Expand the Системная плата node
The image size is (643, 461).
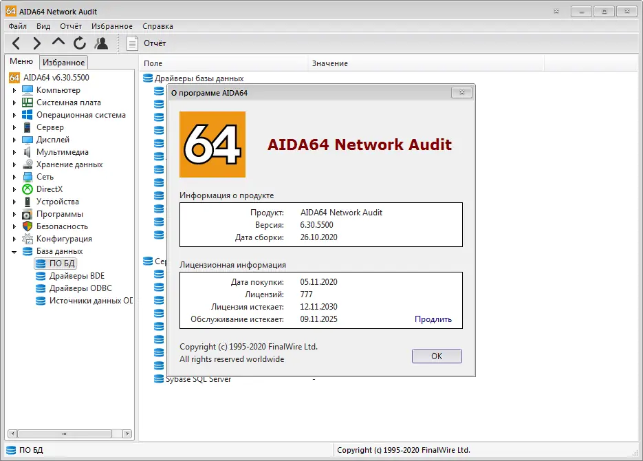(x=14, y=103)
